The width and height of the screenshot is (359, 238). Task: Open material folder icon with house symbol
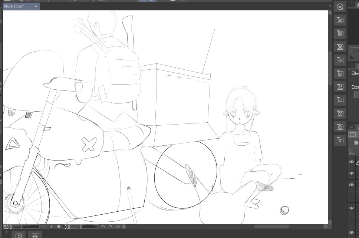340,33
